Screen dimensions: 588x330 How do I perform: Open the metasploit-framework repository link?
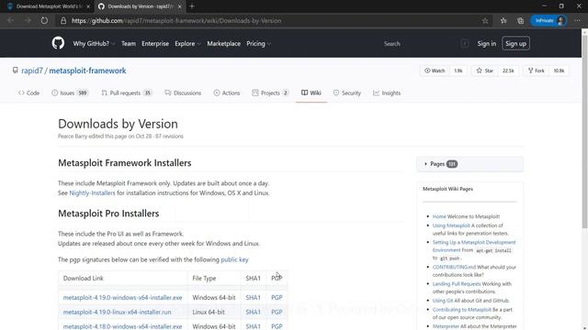(x=87, y=71)
